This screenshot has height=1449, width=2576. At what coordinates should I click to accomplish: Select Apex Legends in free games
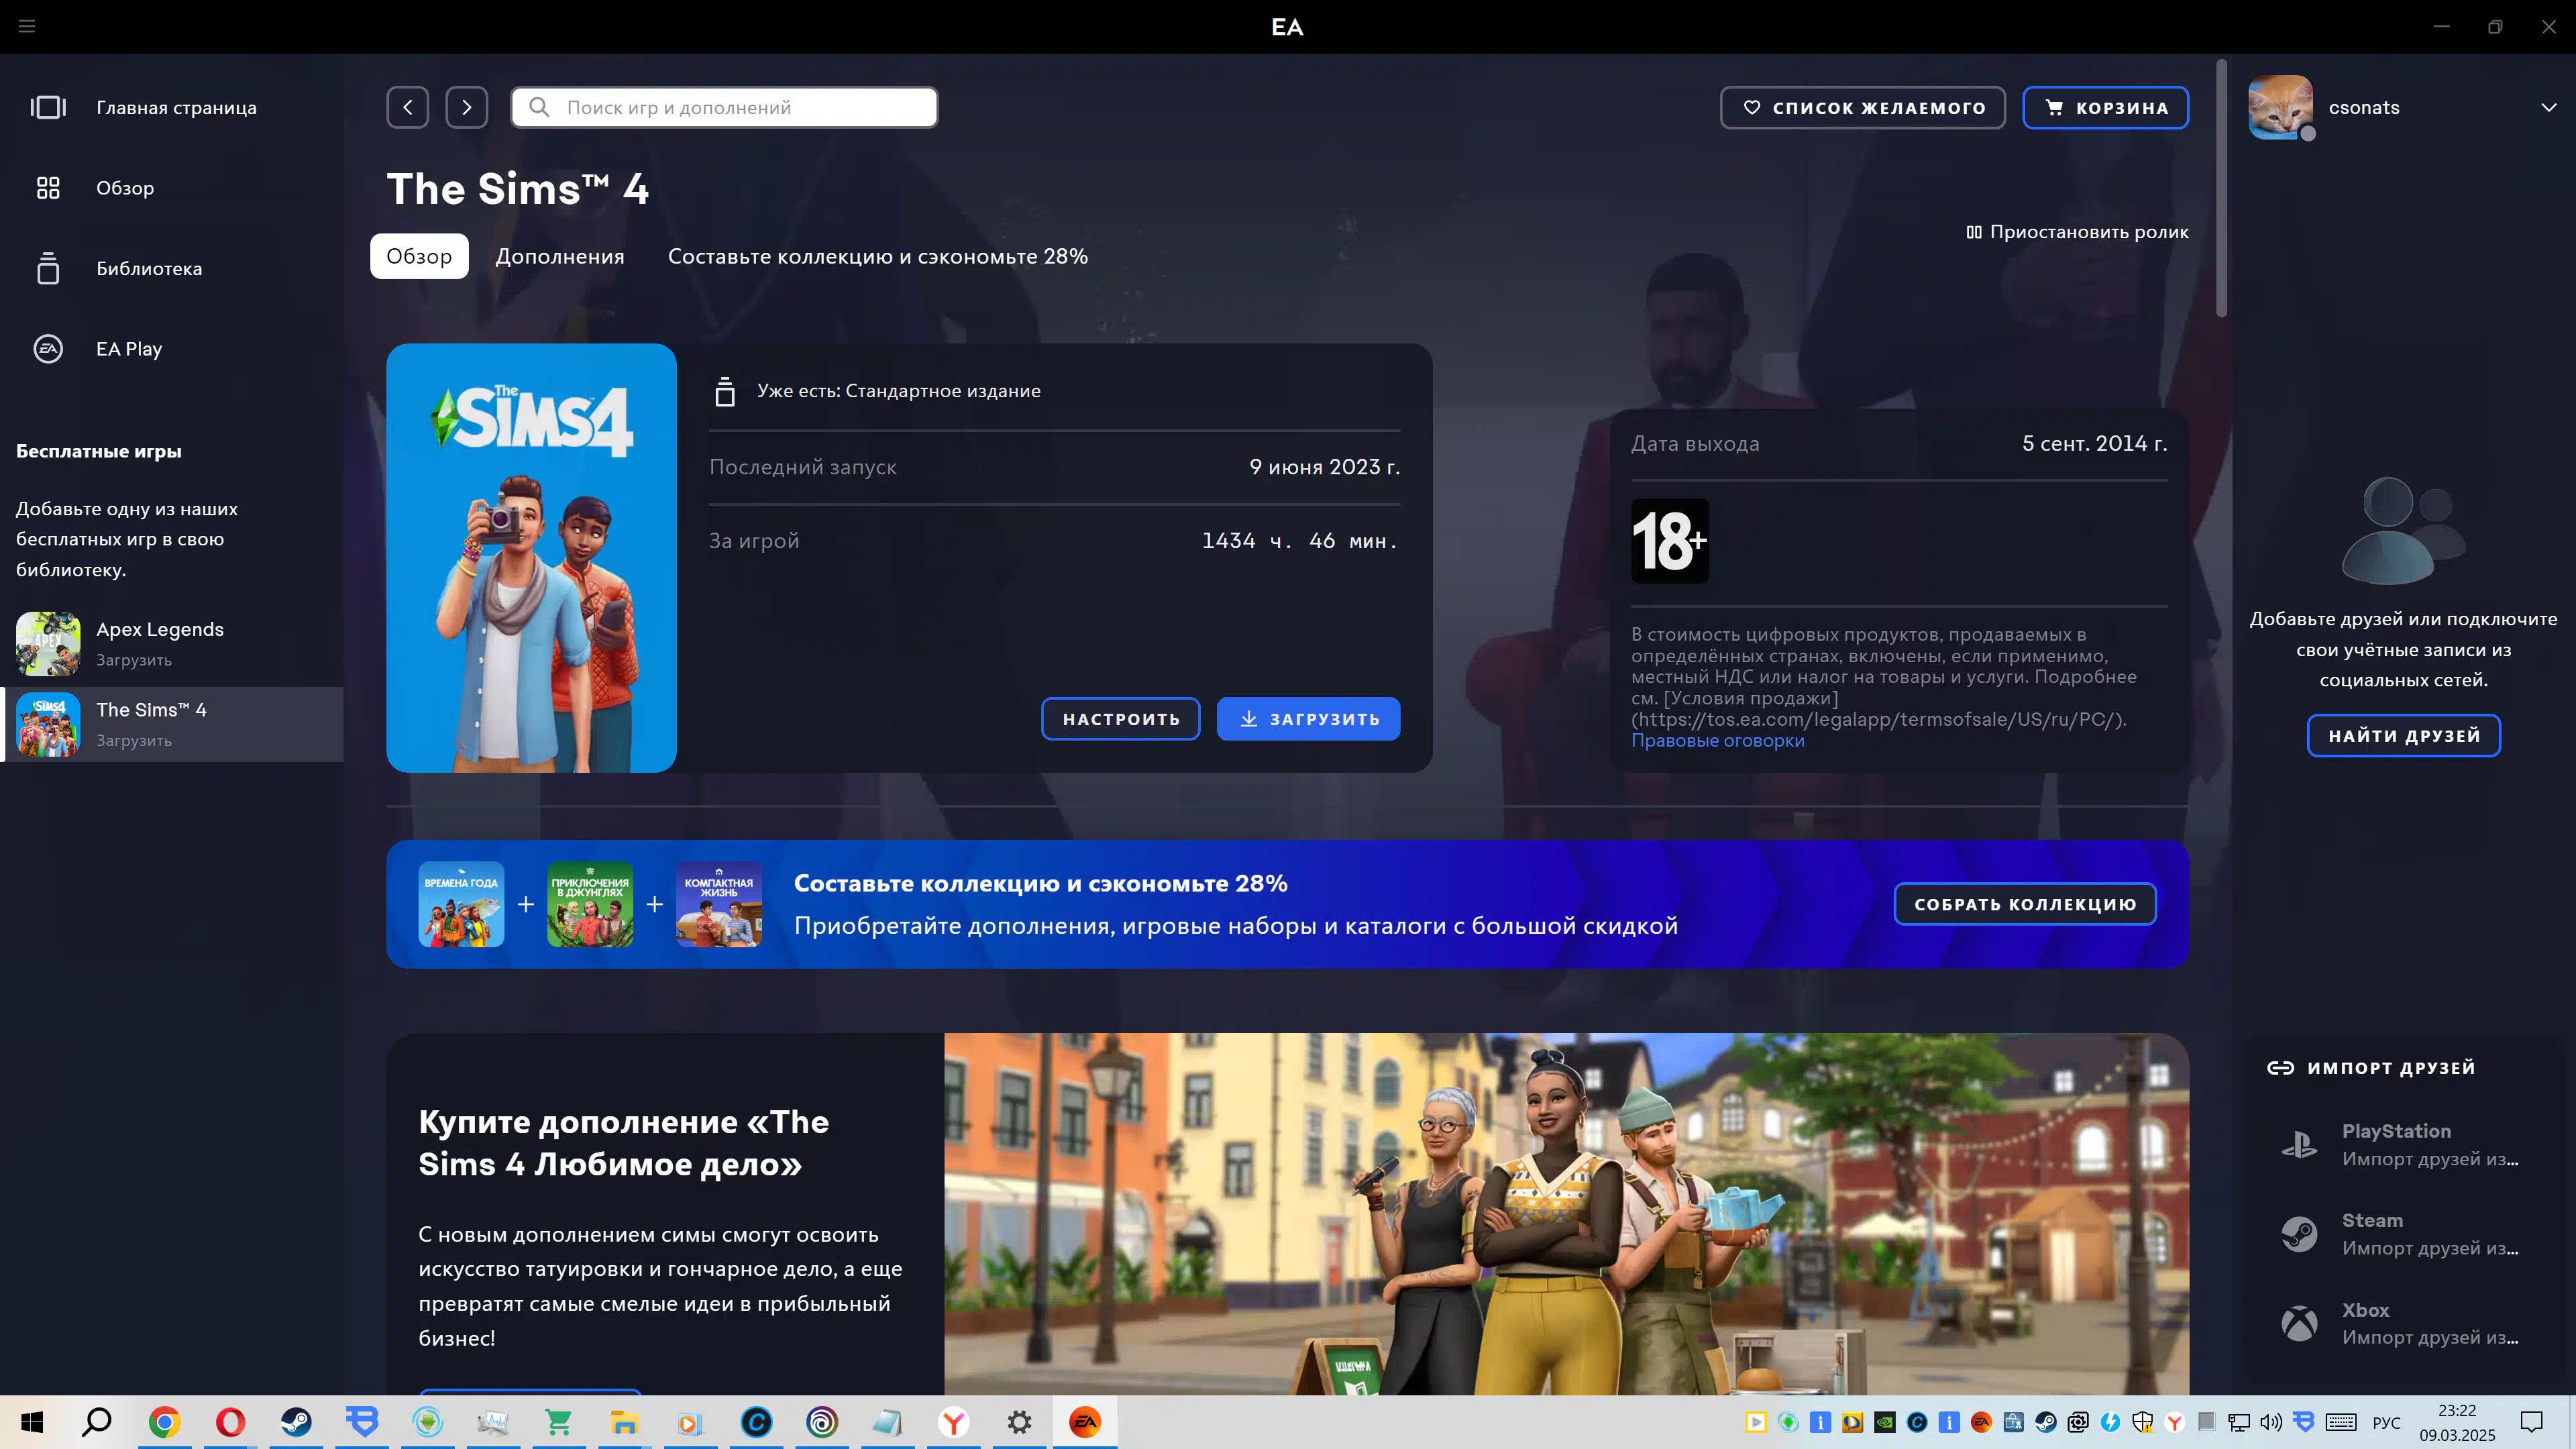tap(172, 644)
